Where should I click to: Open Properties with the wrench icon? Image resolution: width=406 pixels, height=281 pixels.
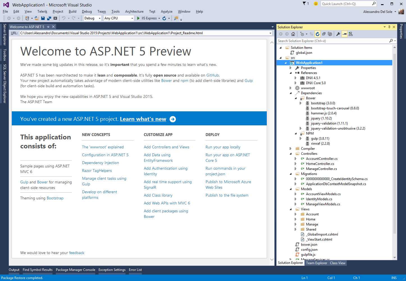pos(338,34)
